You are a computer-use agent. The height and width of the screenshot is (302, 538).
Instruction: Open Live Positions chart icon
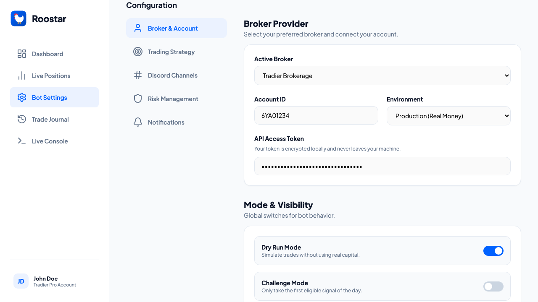tap(21, 75)
